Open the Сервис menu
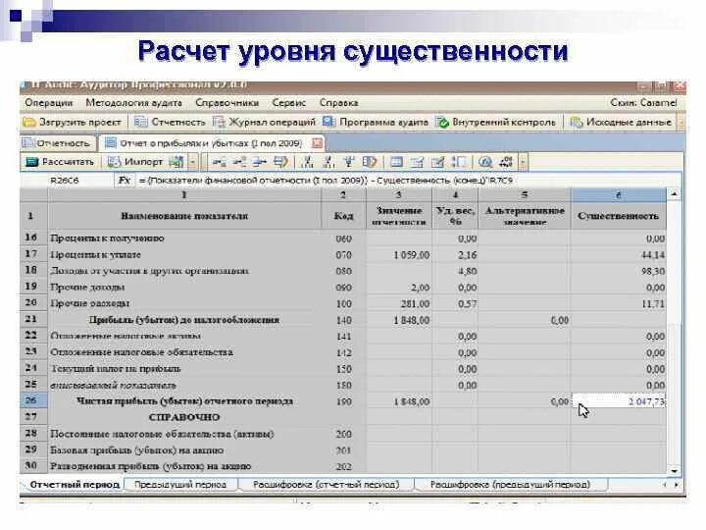This screenshot has height=530, width=706. point(288,103)
